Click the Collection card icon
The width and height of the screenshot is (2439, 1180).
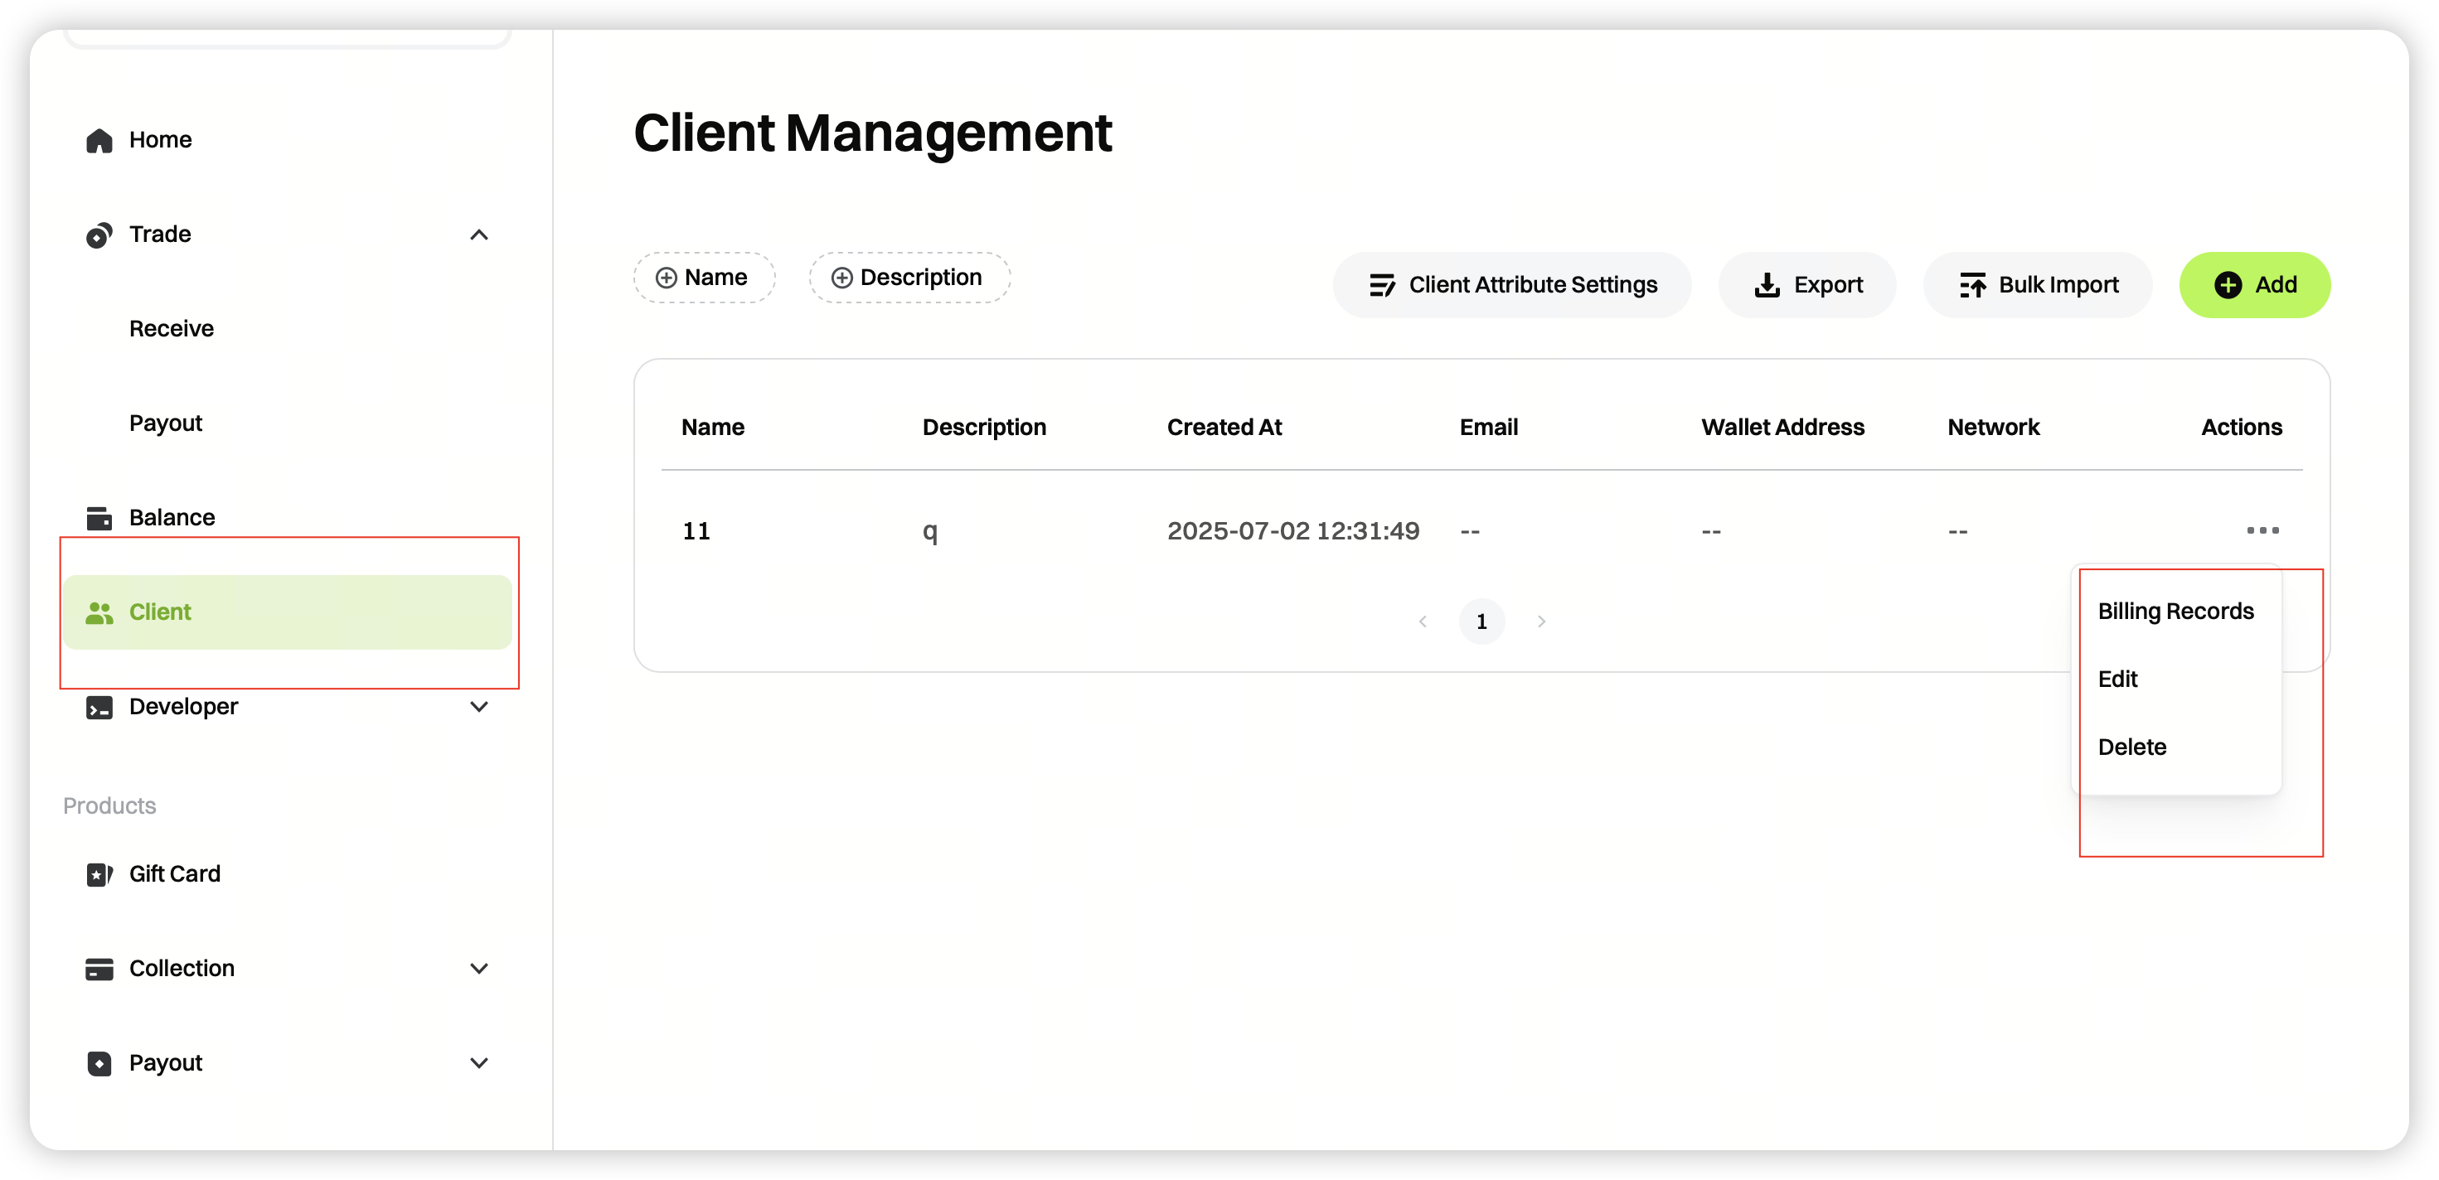click(99, 969)
